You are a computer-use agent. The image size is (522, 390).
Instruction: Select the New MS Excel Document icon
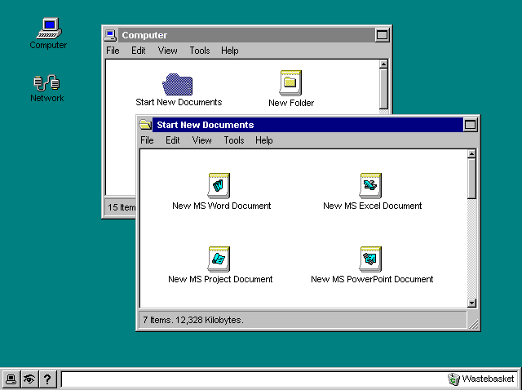(370, 186)
